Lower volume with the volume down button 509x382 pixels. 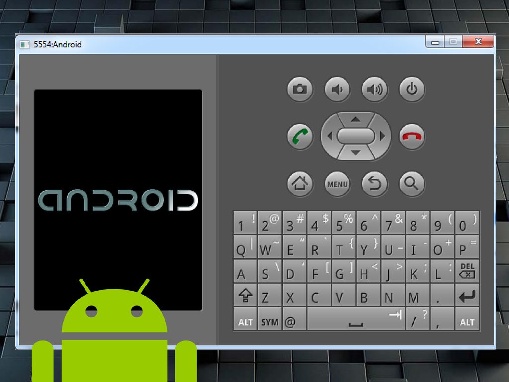coord(338,89)
